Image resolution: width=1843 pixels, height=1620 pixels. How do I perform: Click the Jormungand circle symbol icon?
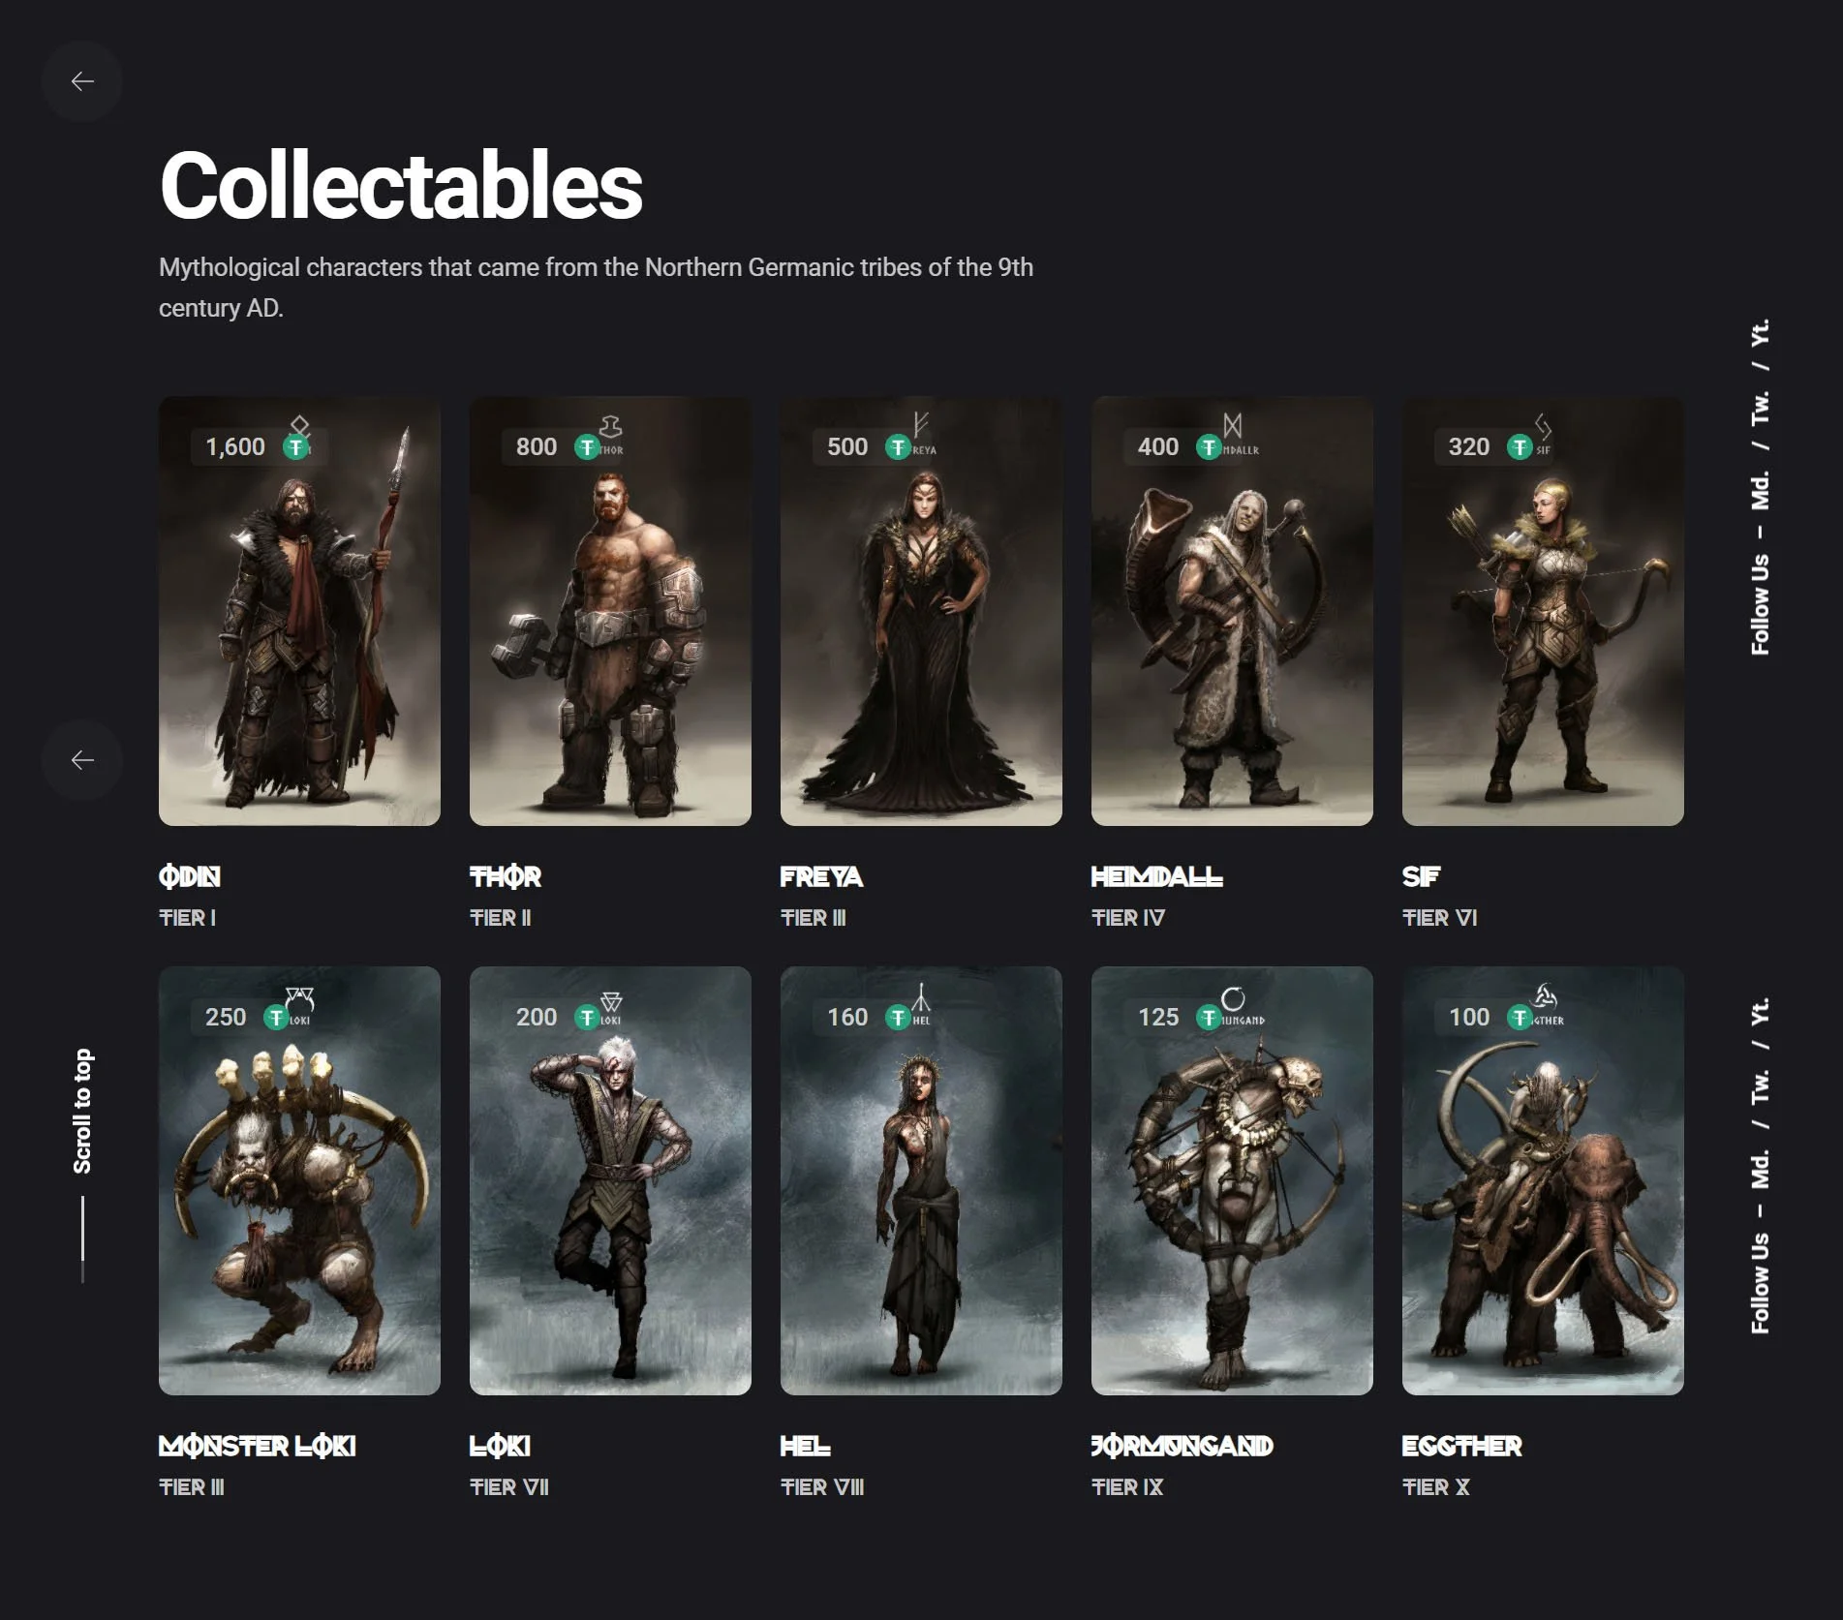coord(1232,997)
